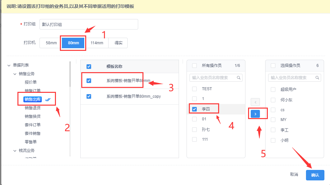Select 销售出库 in the document tree
Viewport: 330px width, 185px height.
[33, 99]
